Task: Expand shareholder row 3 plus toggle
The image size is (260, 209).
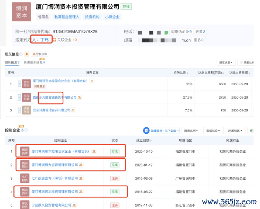Action: [x=19, y=110]
